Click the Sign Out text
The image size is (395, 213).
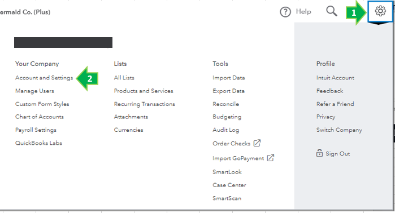tap(338, 153)
